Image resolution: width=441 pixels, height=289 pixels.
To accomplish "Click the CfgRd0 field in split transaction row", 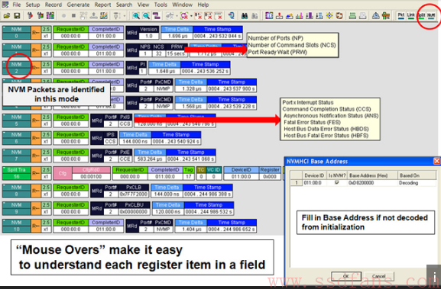I will [x=91, y=173].
